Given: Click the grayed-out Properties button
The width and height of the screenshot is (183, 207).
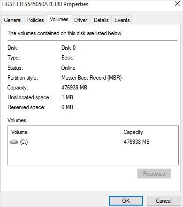Looking at the screenshot, I should click(154, 173).
